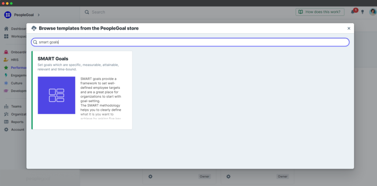377x186 pixels.
Task: Click the Account gear icon
Action: coord(6,129)
